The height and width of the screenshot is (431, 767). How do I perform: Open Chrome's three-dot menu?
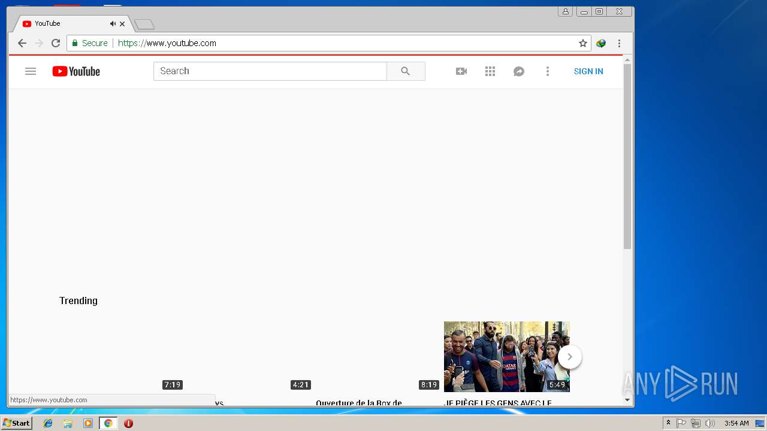(x=619, y=43)
